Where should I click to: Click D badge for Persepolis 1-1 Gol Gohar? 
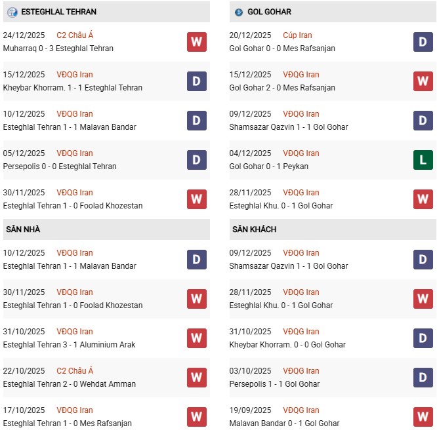coord(423,378)
